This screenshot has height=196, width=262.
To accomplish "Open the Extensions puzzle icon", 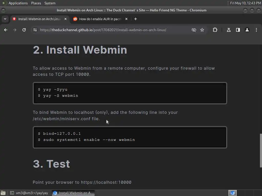I will [x=215, y=30].
